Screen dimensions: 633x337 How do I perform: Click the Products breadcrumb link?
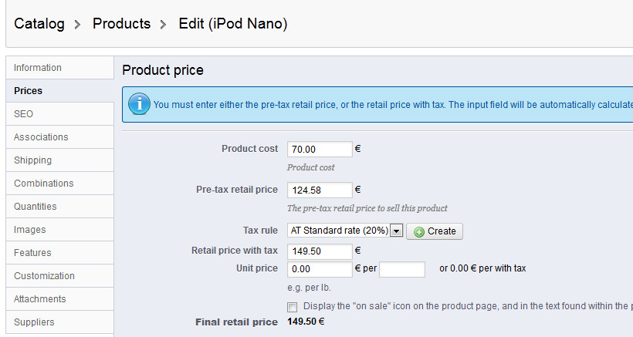121,24
